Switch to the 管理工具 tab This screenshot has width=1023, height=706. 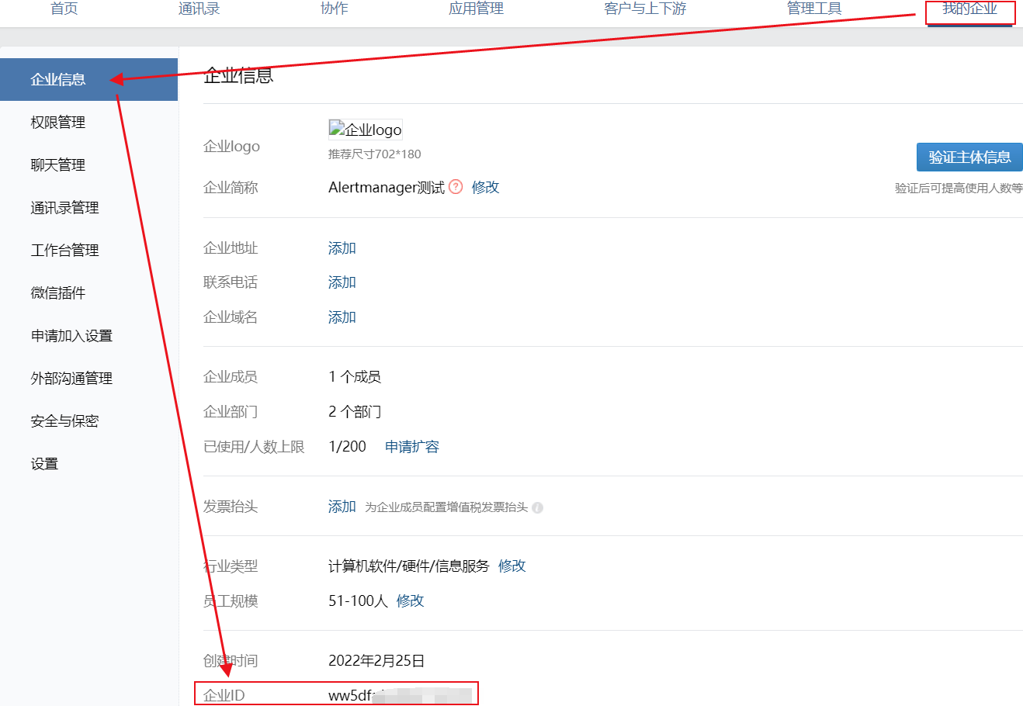(x=814, y=9)
